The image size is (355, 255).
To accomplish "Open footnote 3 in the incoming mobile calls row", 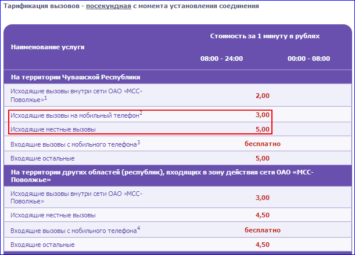I will point(138,143).
